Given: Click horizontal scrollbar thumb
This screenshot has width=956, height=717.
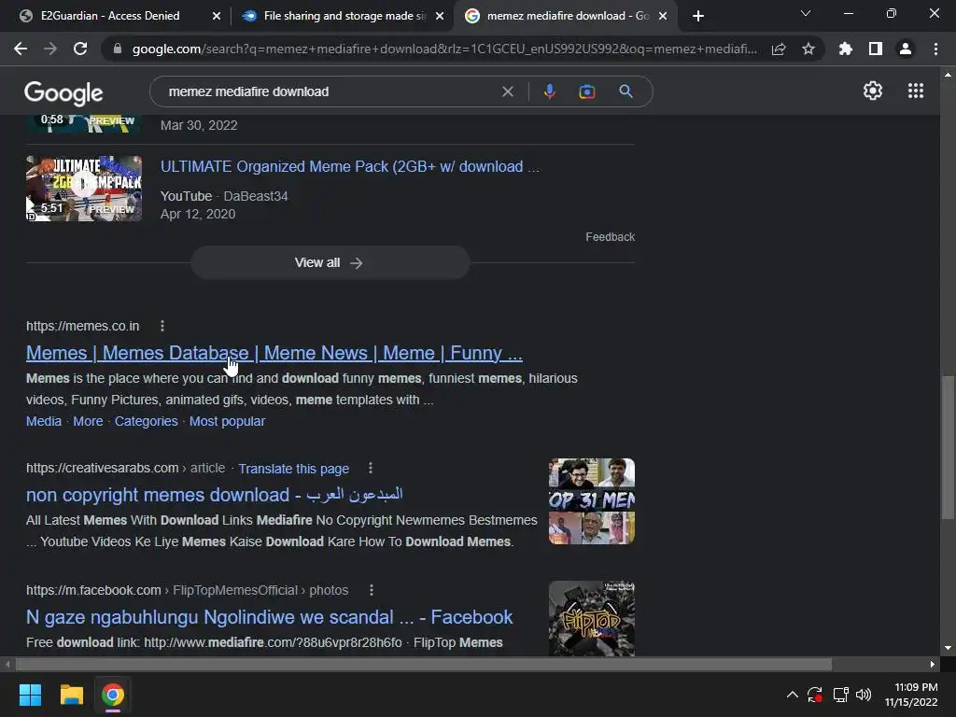Looking at the screenshot, I should pyautogui.click(x=424, y=664).
